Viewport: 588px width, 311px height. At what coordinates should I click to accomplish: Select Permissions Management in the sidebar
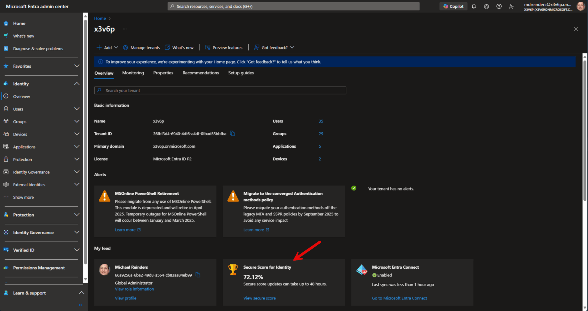pos(38,268)
